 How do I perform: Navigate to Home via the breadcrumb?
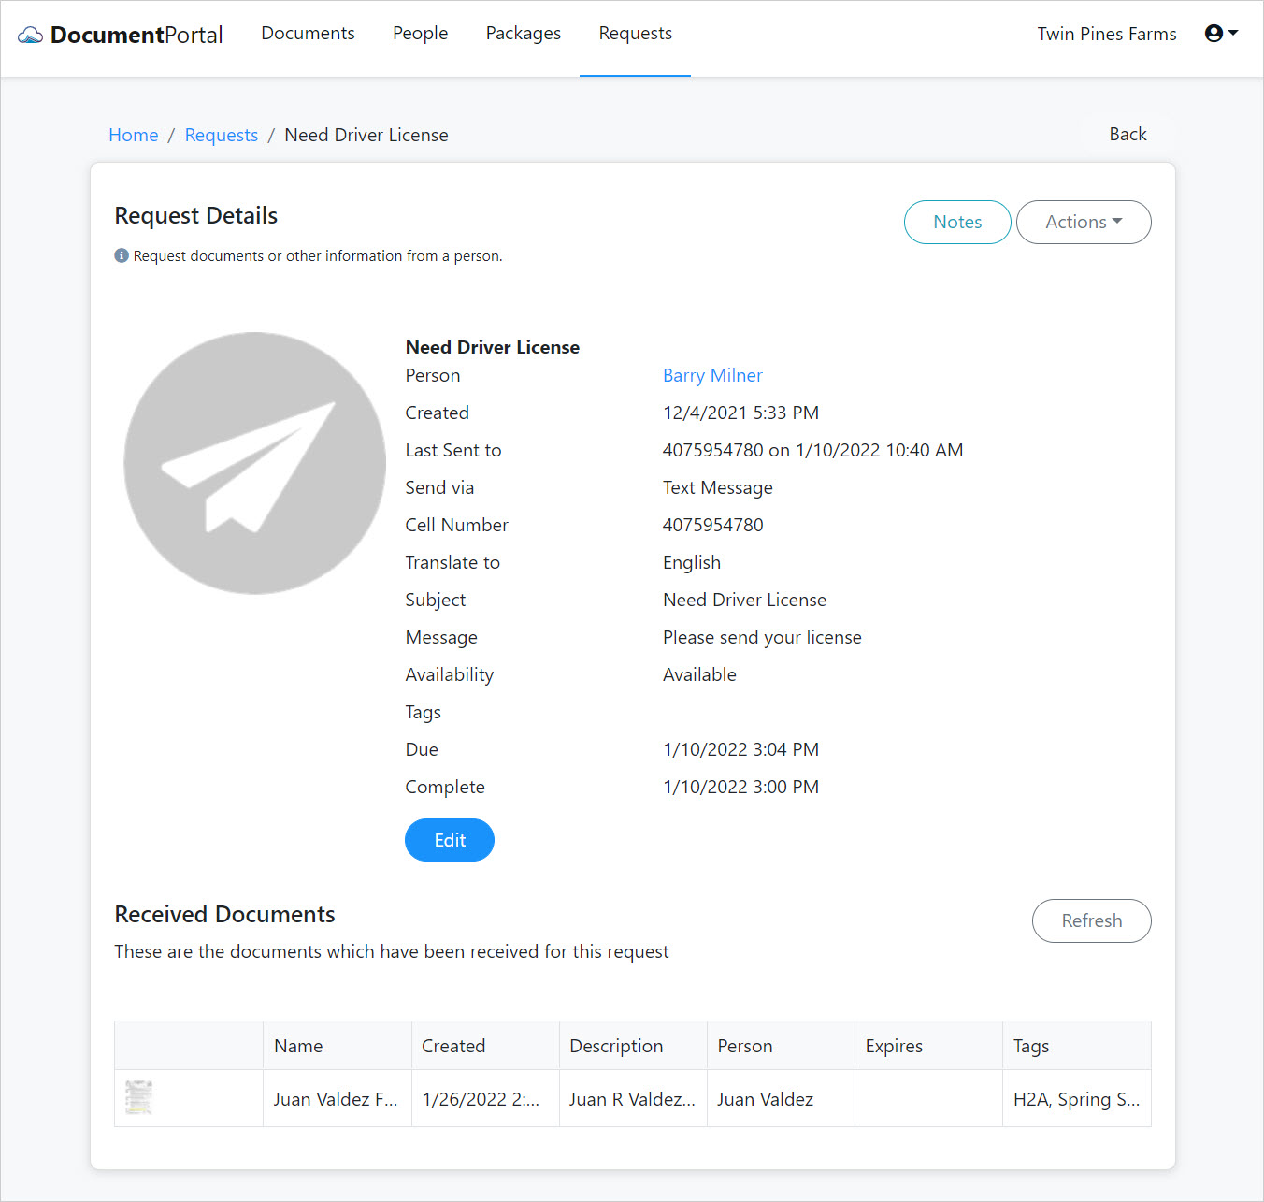[133, 135]
